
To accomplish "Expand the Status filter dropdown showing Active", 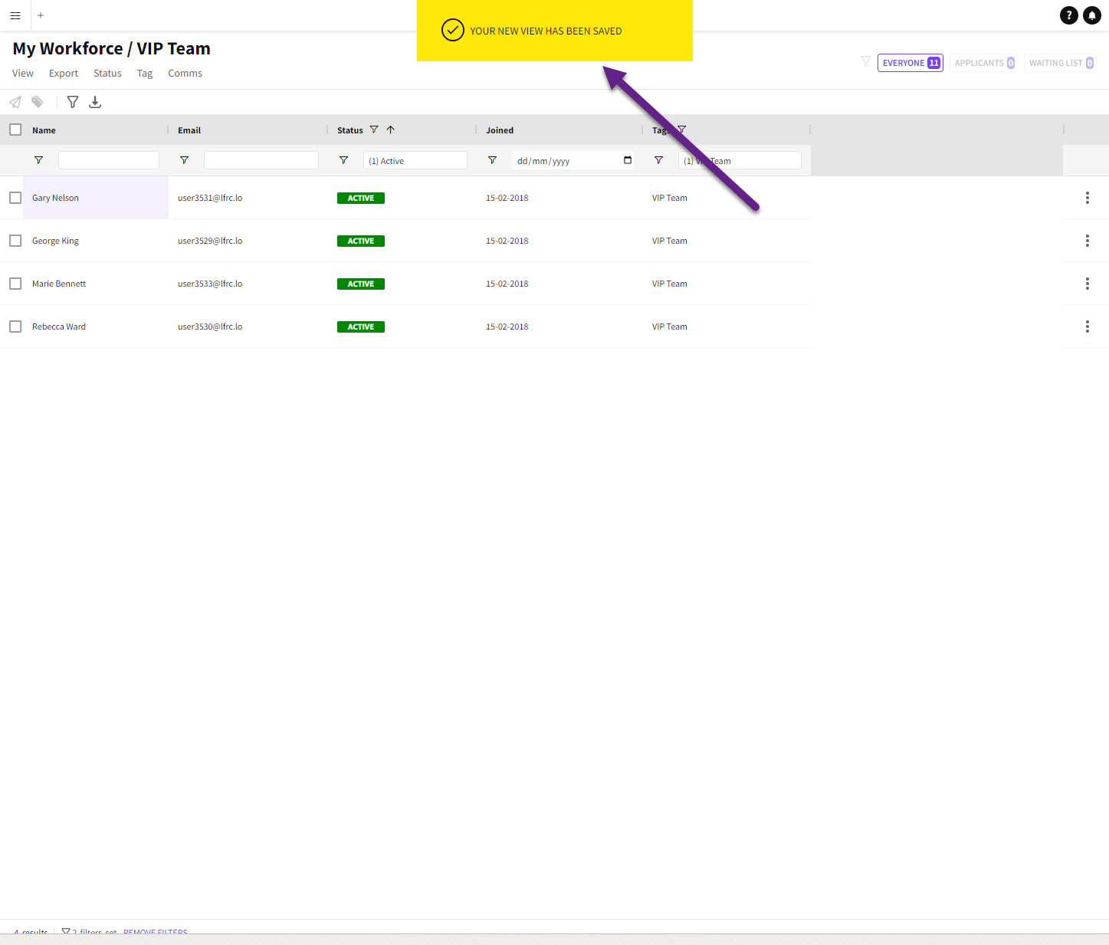I will coord(415,161).
